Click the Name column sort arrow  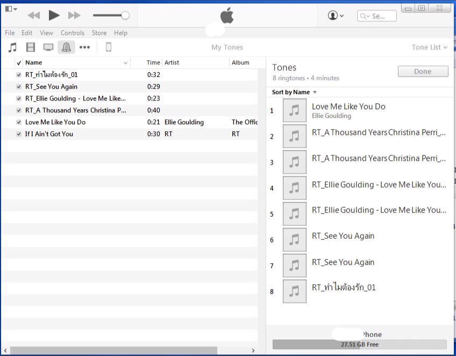pos(125,63)
